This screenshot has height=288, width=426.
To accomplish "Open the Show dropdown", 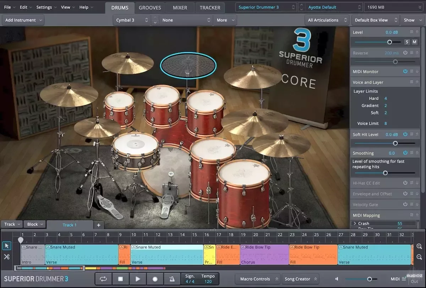I will tap(412, 20).
